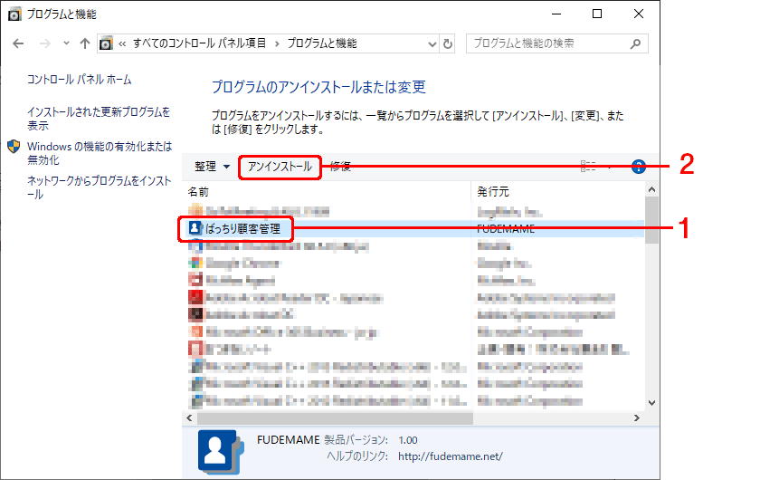Screen dimensions: 760x480
Task: Click the horizontal scrollbar thumb
Action: tap(335, 418)
